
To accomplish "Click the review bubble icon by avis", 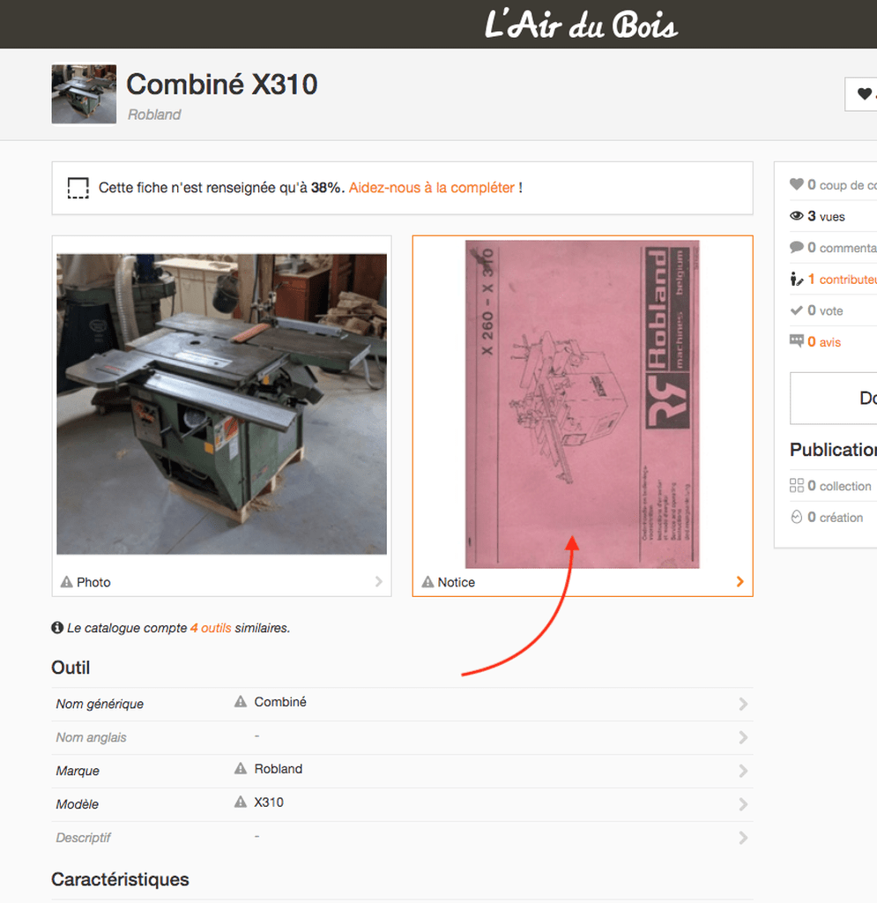I will 797,341.
